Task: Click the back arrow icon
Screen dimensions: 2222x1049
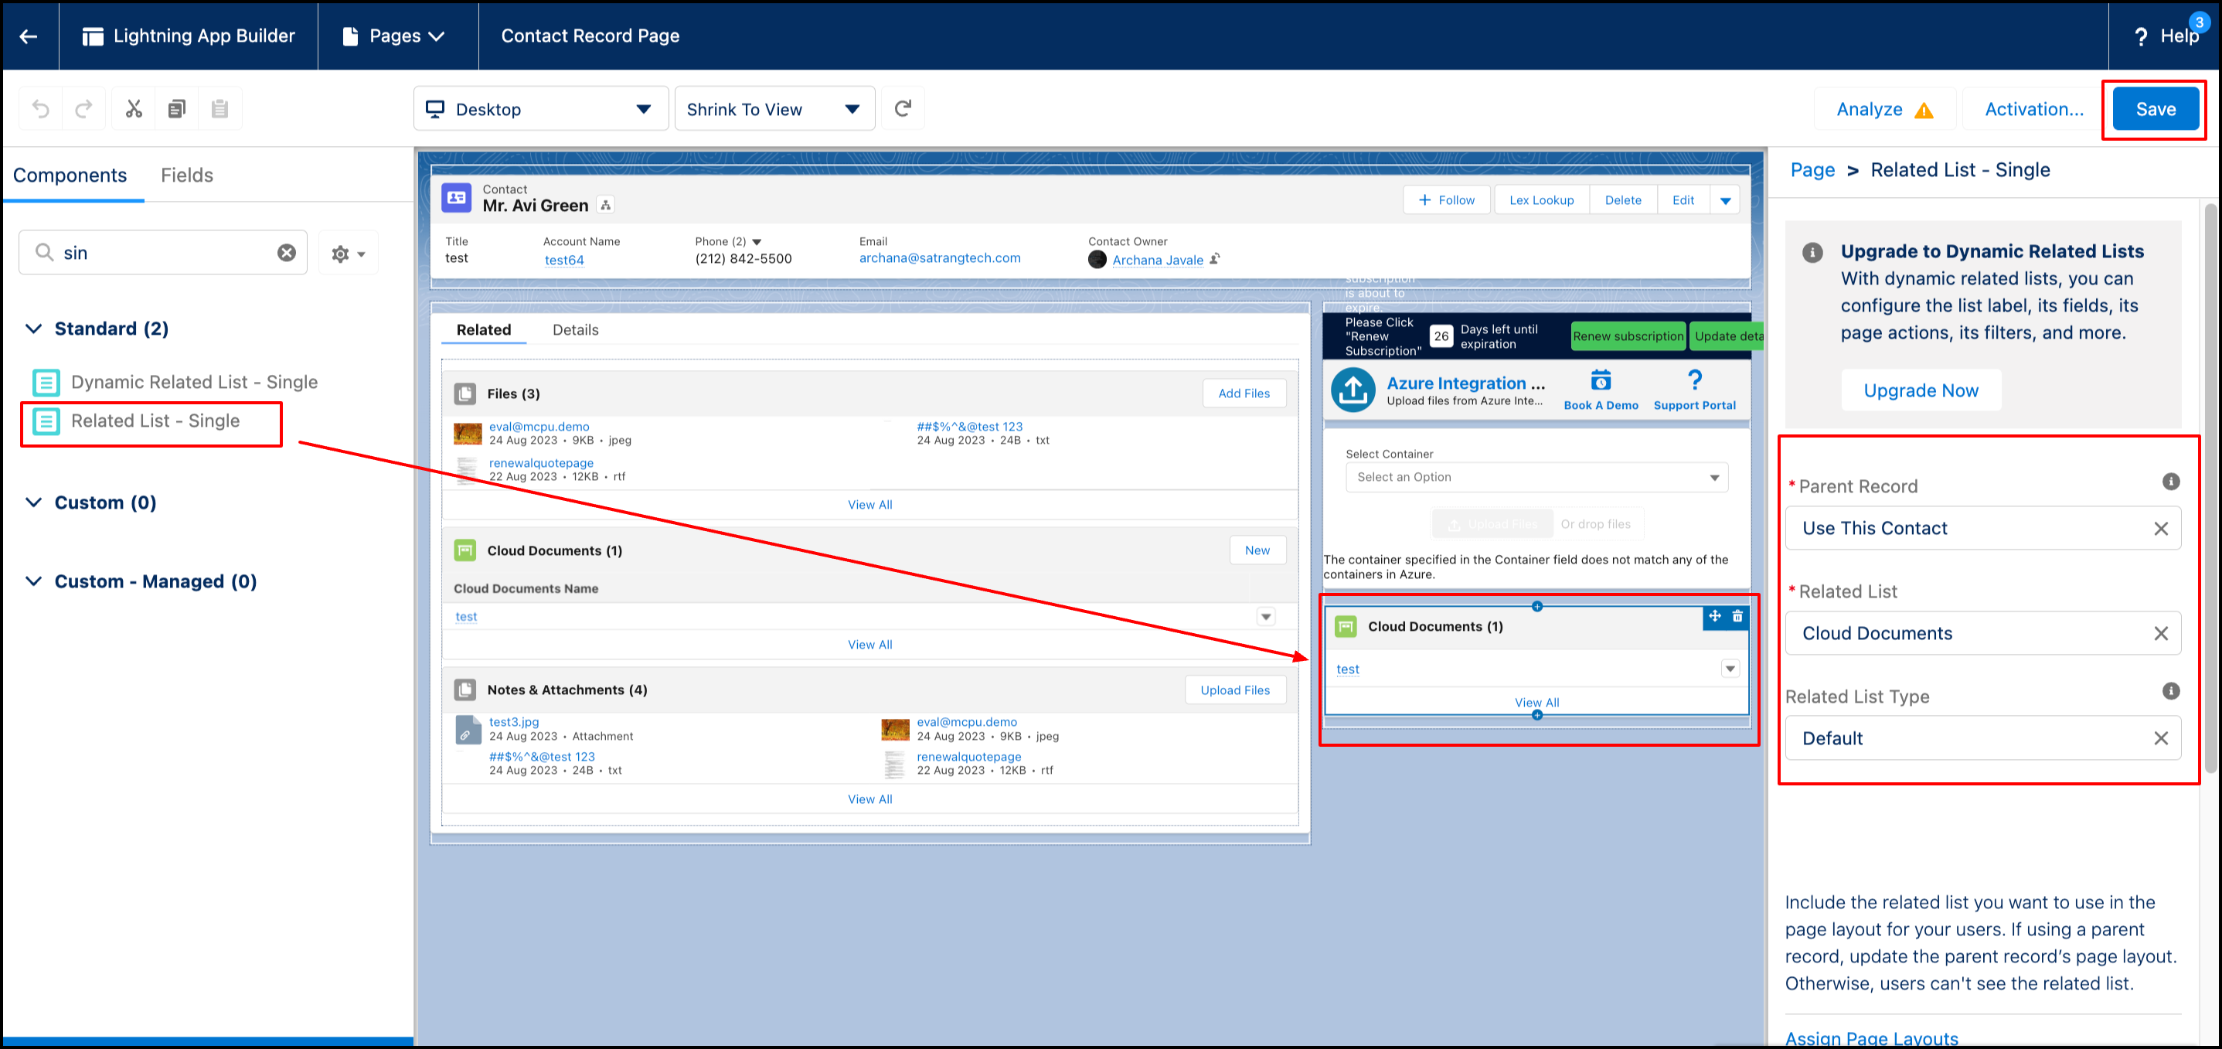Action: click(29, 36)
